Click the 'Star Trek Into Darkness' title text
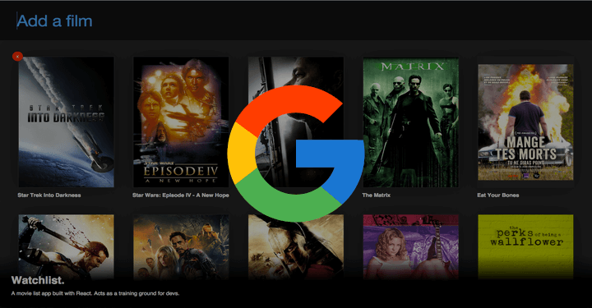Viewport: 592px width, 308px height. [x=49, y=195]
